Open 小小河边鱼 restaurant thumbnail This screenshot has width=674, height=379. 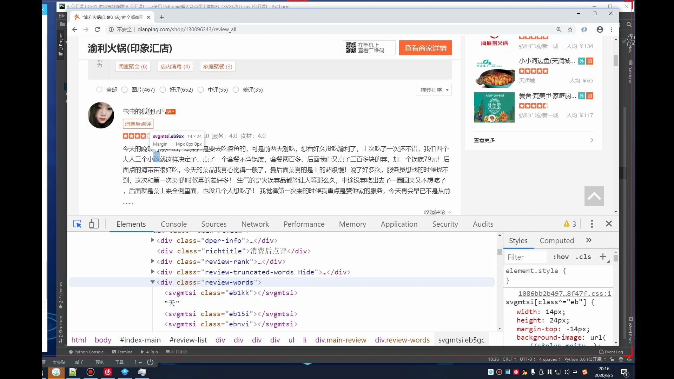click(494, 73)
